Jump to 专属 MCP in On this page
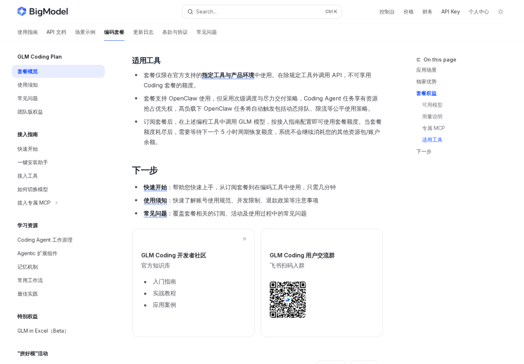Viewport: 524px width, 364px height. tap(433, 128)
